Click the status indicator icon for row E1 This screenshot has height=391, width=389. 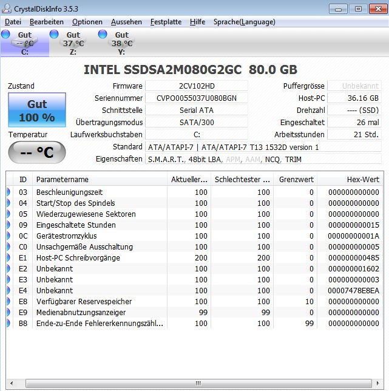8,258
